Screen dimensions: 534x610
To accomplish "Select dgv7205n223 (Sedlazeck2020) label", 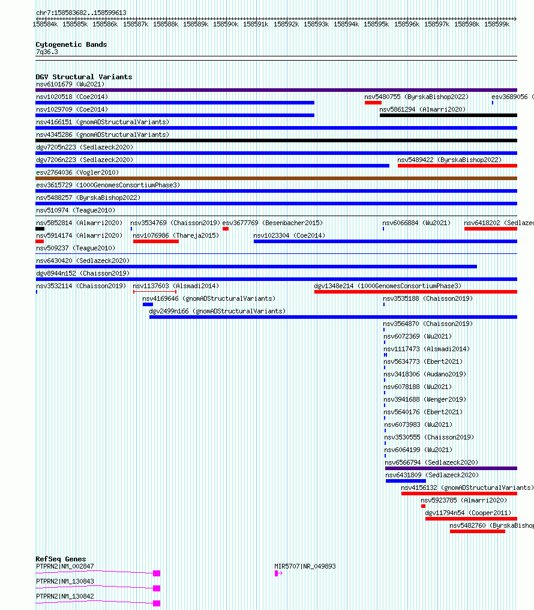I will pyautogui.click(x=85, y=148).
